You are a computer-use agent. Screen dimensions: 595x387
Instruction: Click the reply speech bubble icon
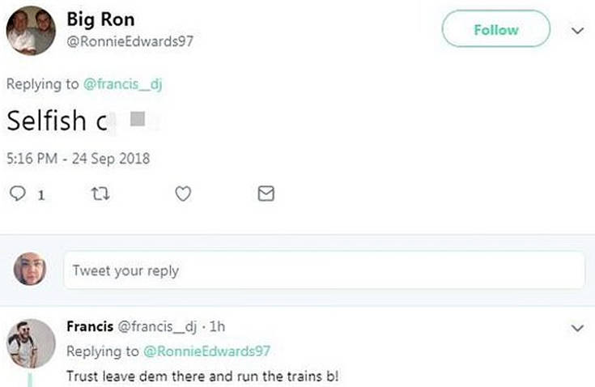click(17, 193)
